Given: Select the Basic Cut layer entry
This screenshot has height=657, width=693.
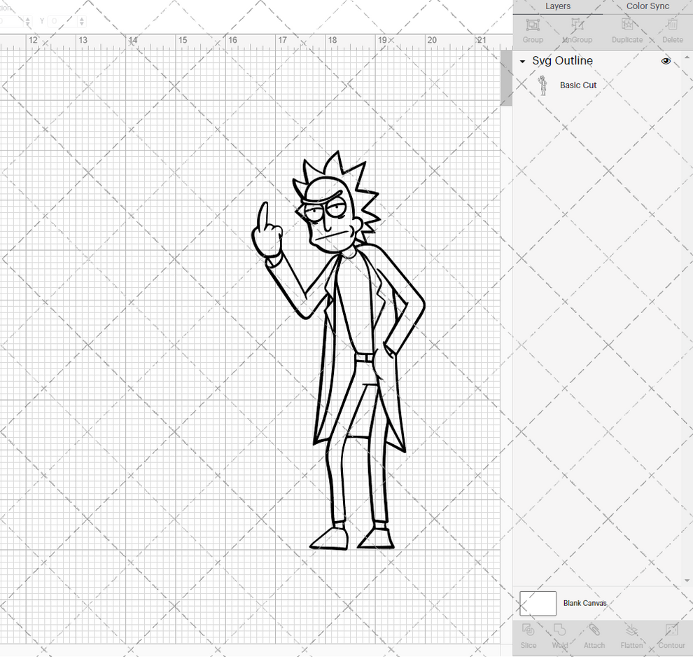Looking at the screenshot, I should point(578,85).
